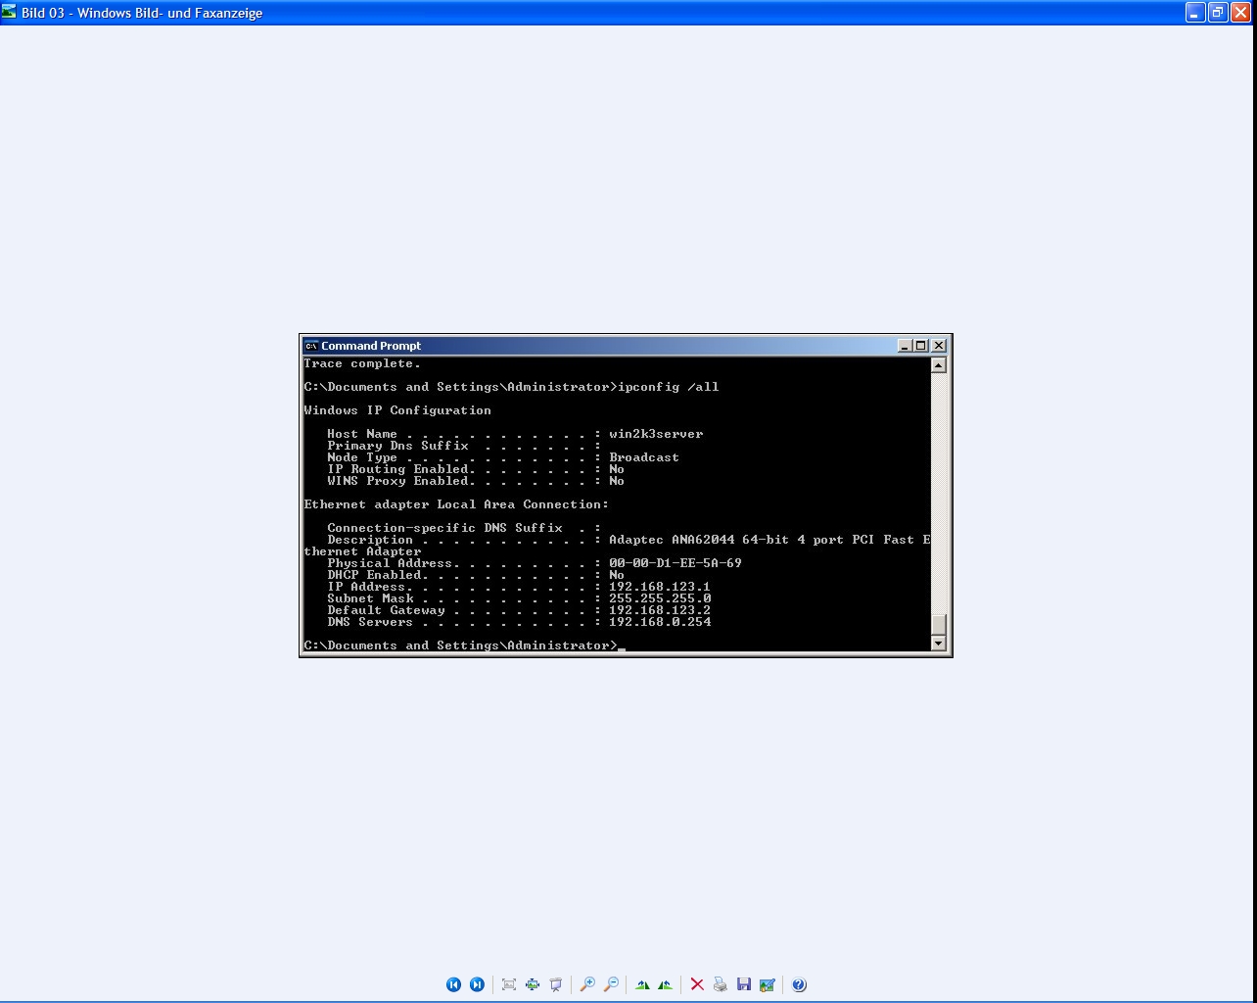Click the Bild 03 title bar app icon
This screenshot has width=1257, height=1003.
[10, 13]
